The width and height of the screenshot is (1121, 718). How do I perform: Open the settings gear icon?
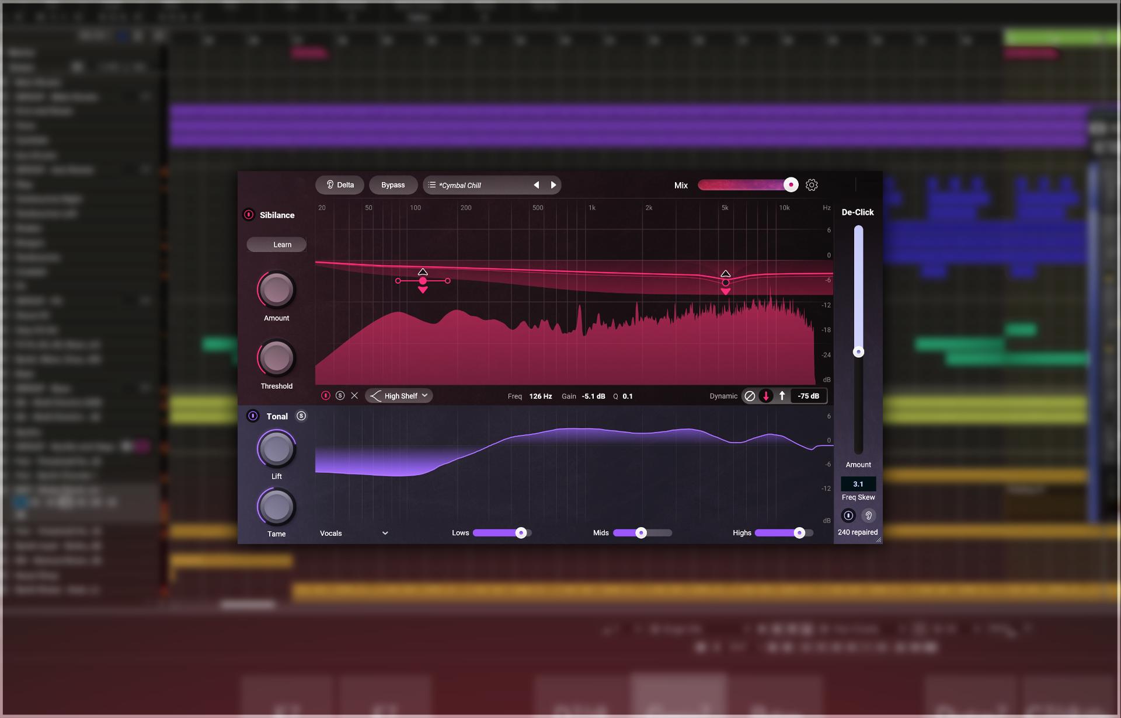click(812, 185)
